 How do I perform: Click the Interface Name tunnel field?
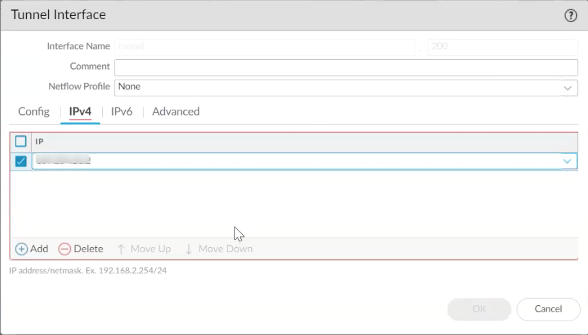point(264,47)
